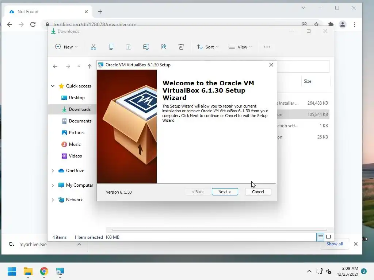Open the See more ellipsis menu in Explorer
Viewport: 374px width, 280px height.
267,47
